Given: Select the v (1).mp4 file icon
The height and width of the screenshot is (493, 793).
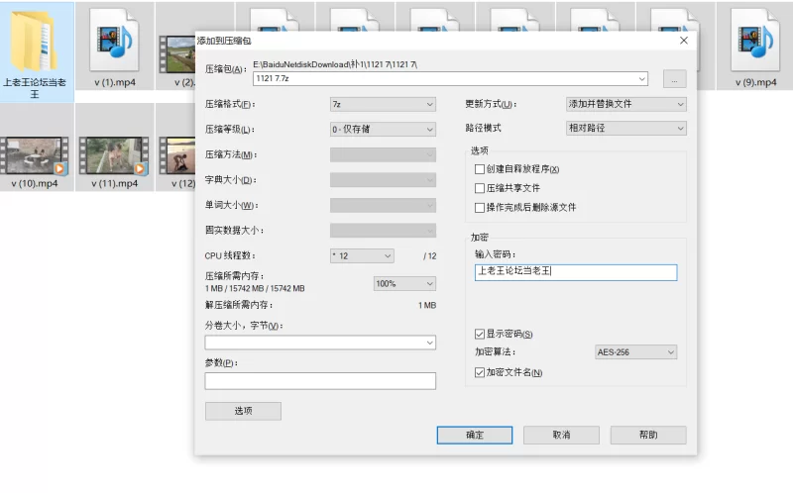Looking at the screenshot, I should coord(114,40).
